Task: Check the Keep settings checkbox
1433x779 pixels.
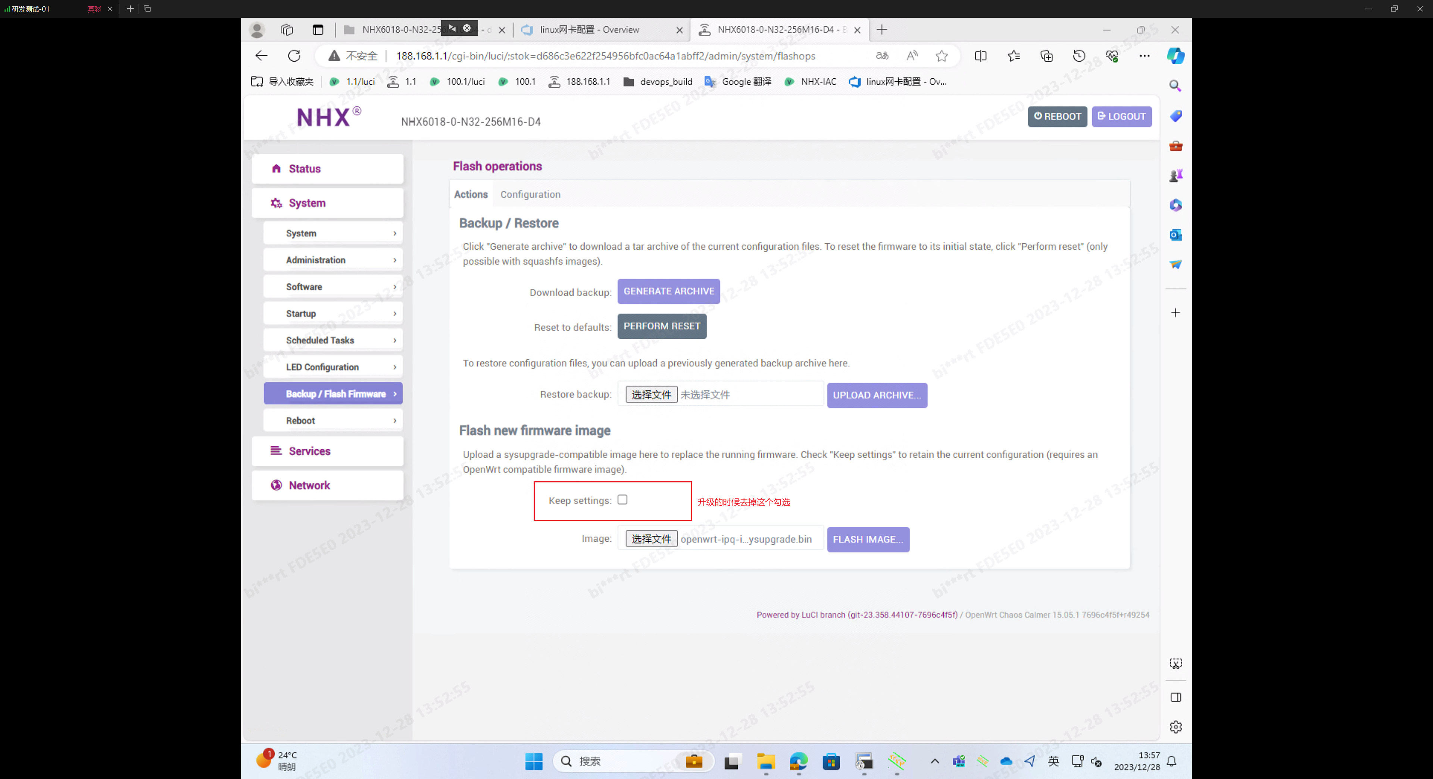Action: [x=622, y=500]
